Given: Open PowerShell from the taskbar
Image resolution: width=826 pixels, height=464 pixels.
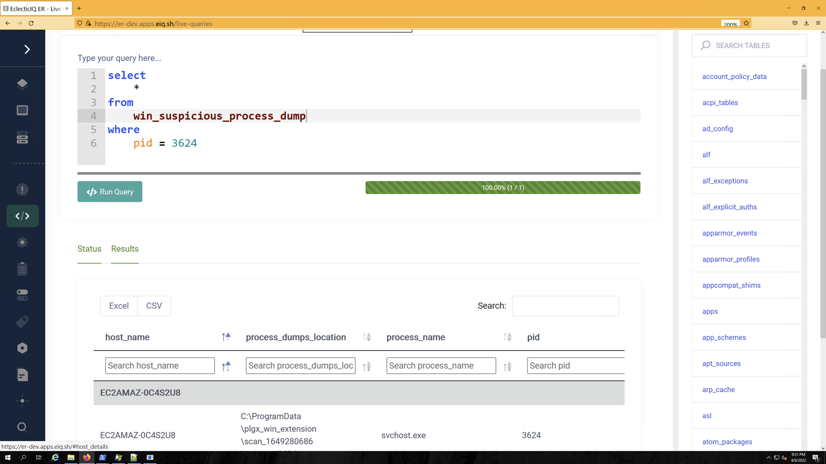Looking at the screenshot, I should pyautogui.click(x=102, y=458).
